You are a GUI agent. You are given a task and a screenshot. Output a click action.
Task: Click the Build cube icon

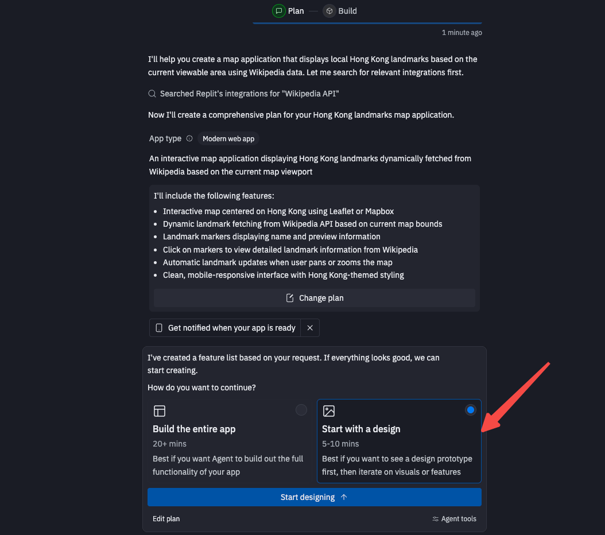[329, 11]
